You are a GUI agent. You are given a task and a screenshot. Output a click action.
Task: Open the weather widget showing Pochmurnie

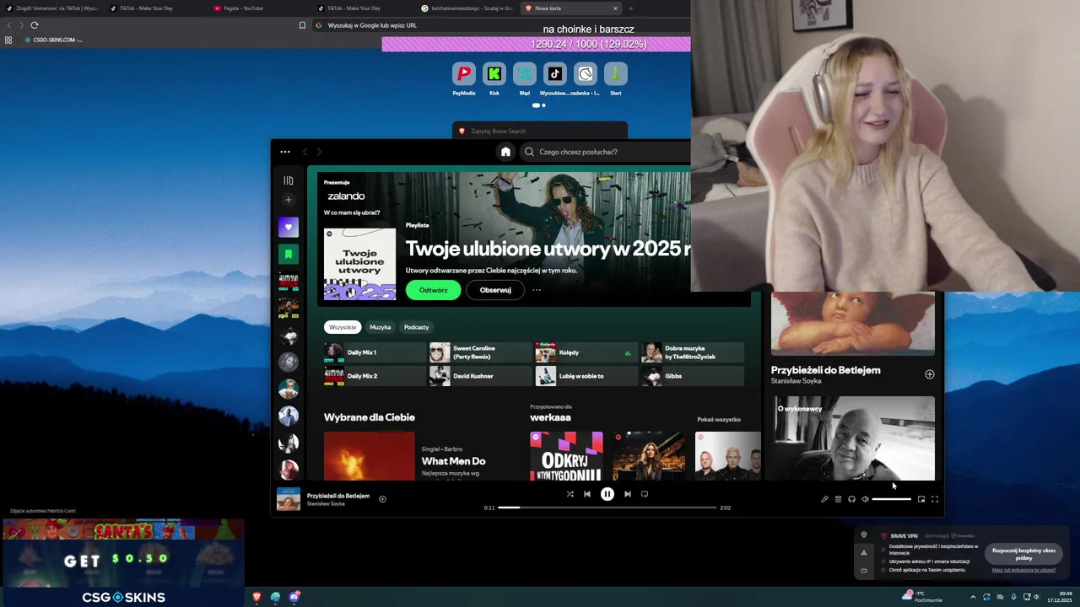click(x=921, y=596)
